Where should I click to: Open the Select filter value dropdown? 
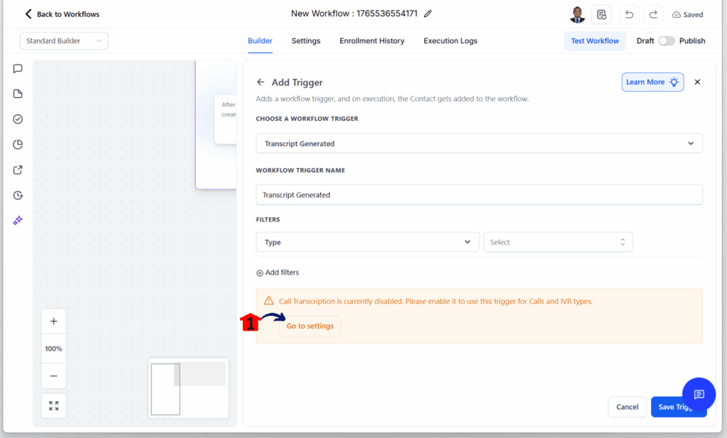[557, 241]
